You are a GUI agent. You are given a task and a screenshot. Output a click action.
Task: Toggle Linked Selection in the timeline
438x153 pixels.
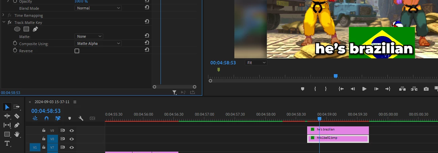pos(58,118)
